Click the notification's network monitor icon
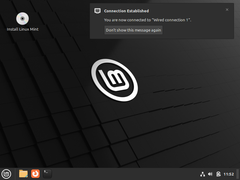 (x=97, y=11)
